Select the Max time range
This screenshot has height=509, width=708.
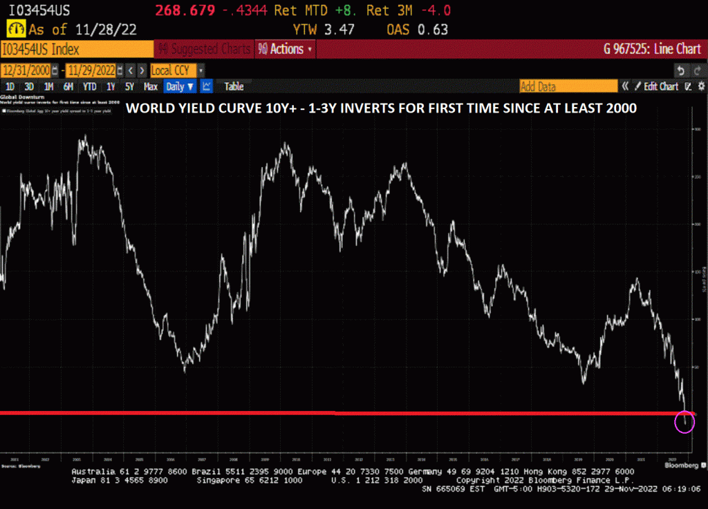tap(150, 86)
